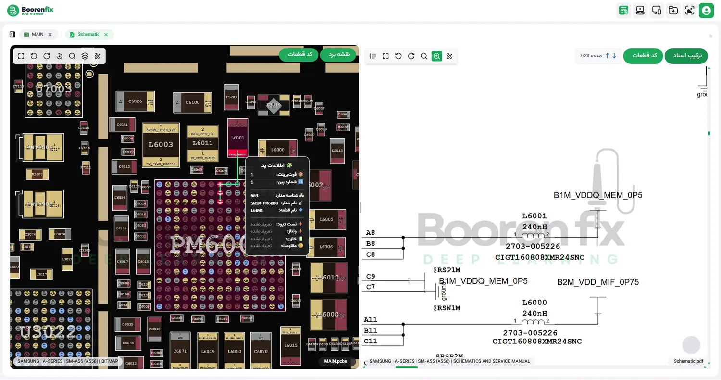Select component L6011 on the board
721x380 pixels.
coord(202,143)
